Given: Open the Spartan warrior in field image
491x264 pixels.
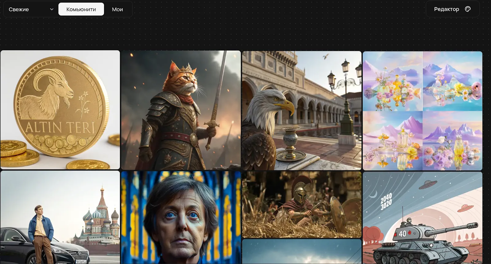Looking at the screenshot, I should tap(302, 204).
